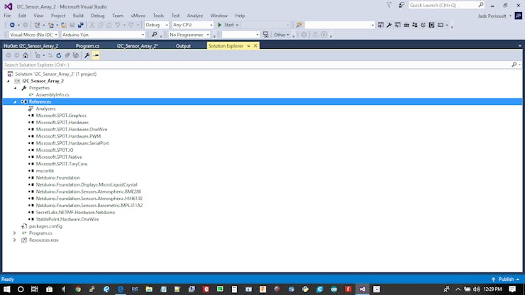Select the Netduino.Foundation reference
The width and height of the screenshot is (525, 295).
[x=58, y=178]
